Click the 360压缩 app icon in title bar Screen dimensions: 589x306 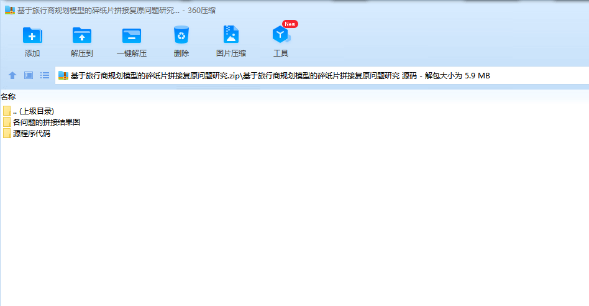(x=10, y=10)
